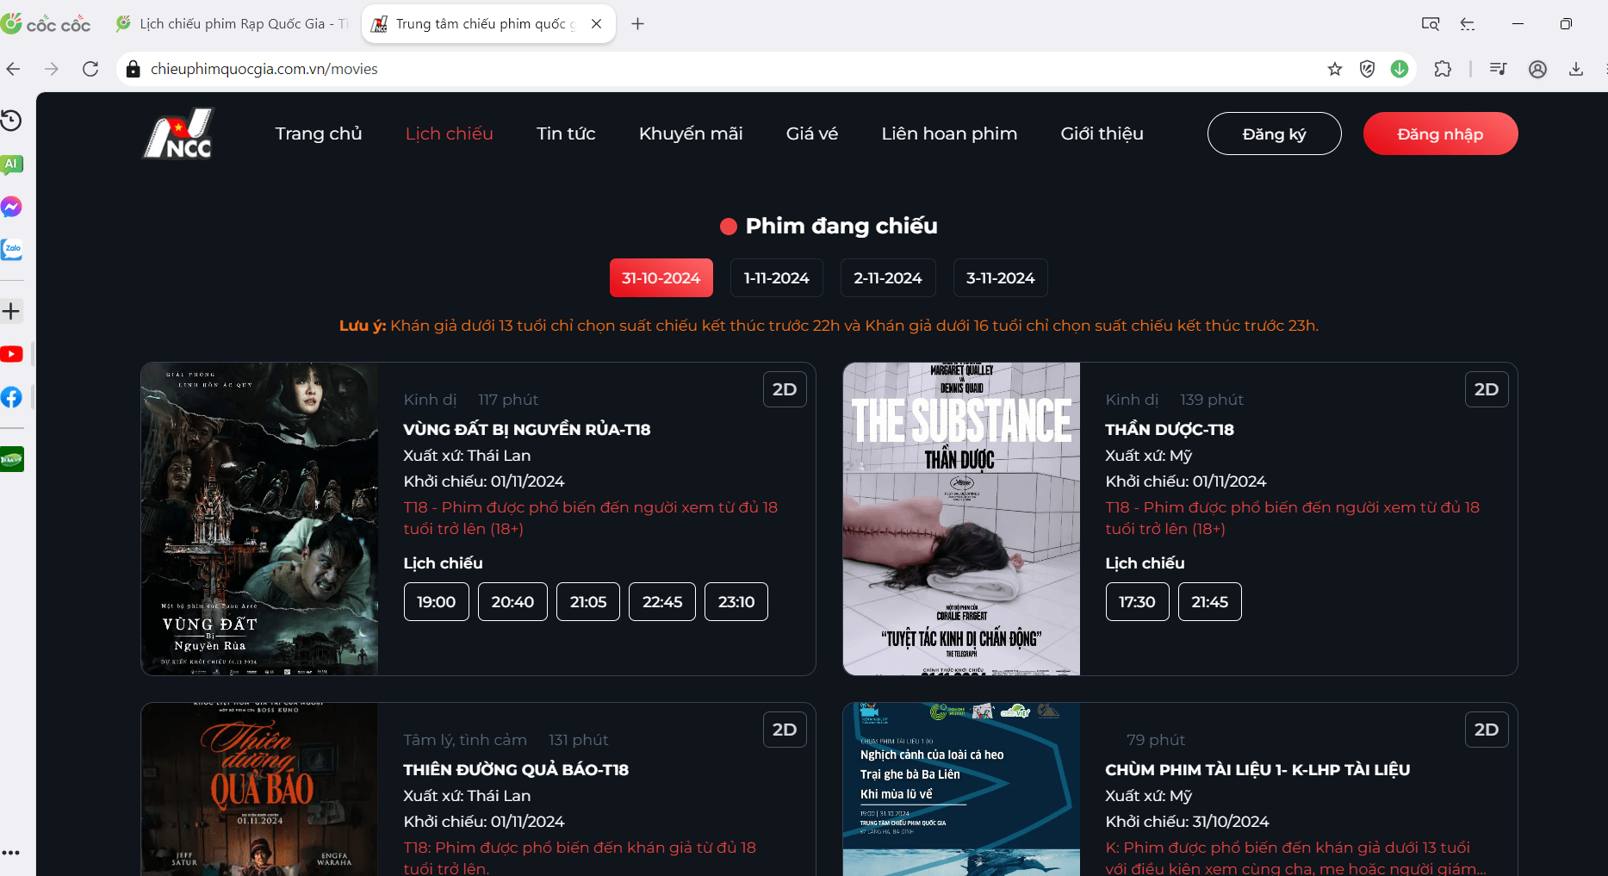This screenshot has width=1608, height=876.
Task: Click the Đăng ký button
Action: 1274,134
